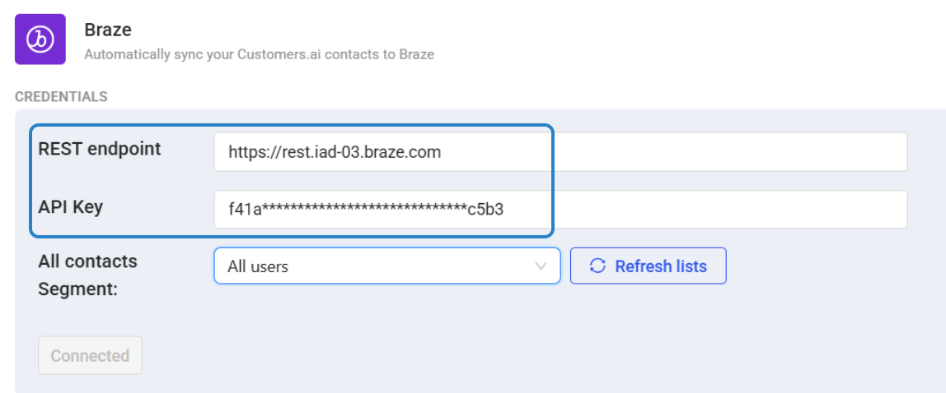Select the All users value in the dropdown
Viewport: 946px width, 393px height.
pyautogui.click(x=258, y=266)
